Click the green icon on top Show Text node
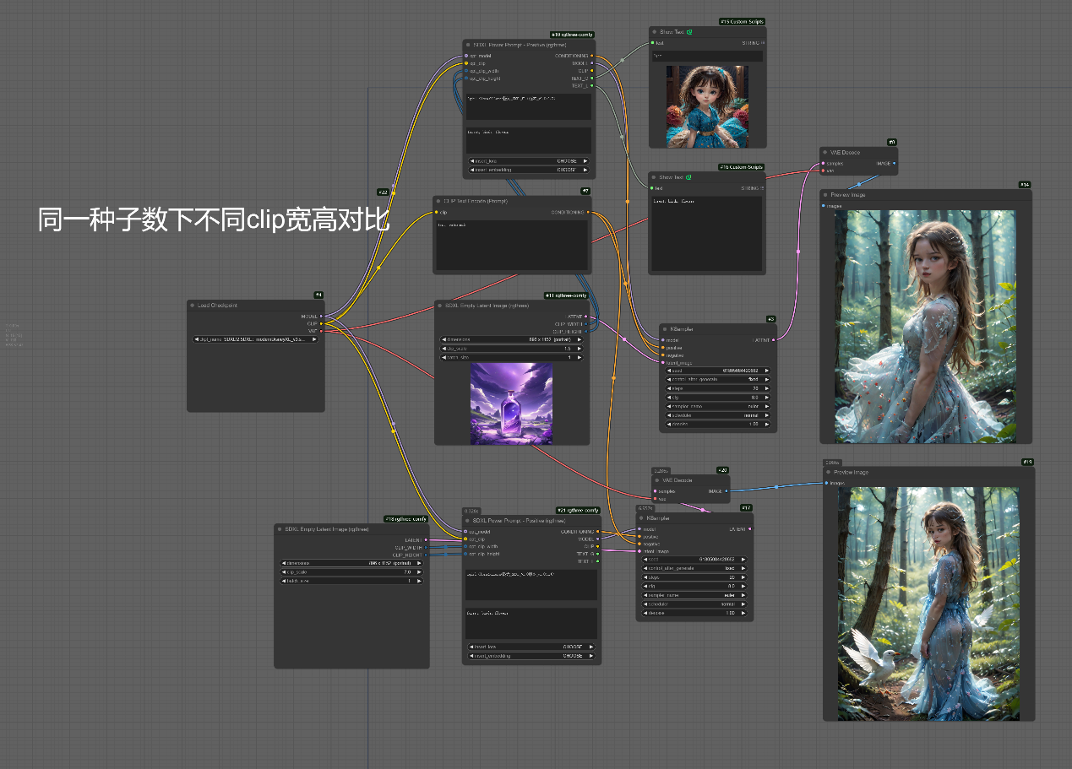The image size is (1072, 769). coord(690,32)
